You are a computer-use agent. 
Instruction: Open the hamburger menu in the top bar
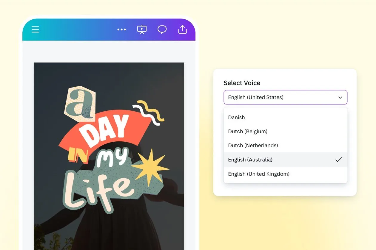point(35,29)
